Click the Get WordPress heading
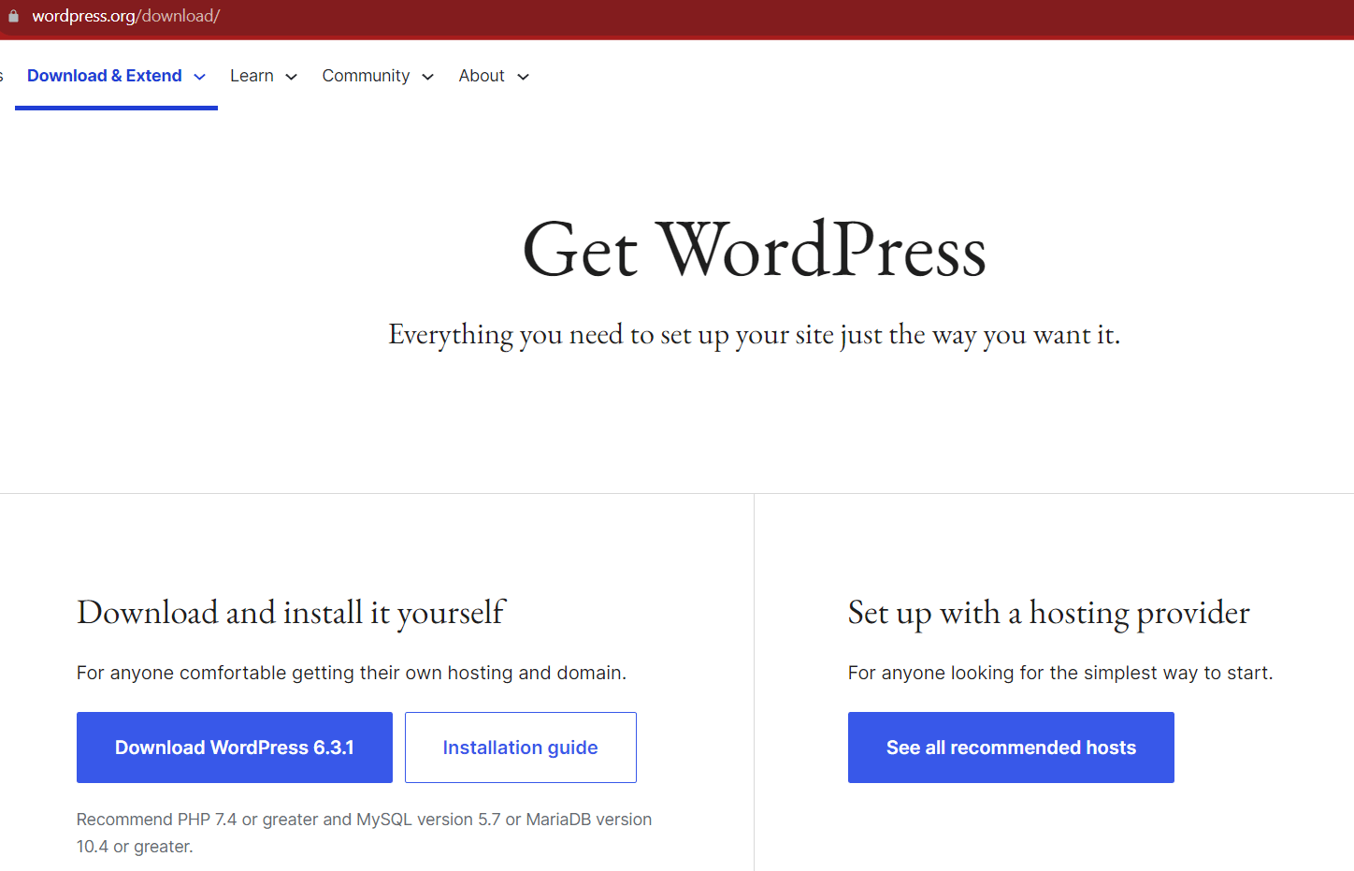The width and height of the screenshot is (1354, 871). click(755, 250)
